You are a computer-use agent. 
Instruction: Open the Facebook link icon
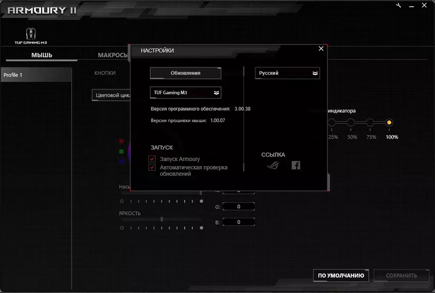pos(296,165)
